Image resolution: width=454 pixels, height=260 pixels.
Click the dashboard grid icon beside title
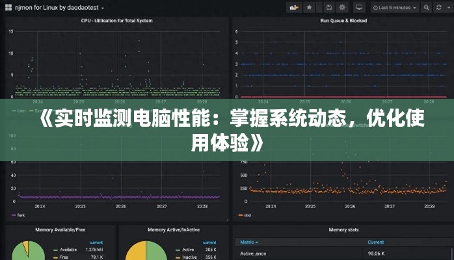click(8, 8)
